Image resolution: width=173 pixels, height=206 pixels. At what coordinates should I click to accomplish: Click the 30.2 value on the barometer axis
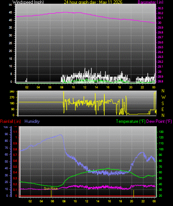[160, 13]
